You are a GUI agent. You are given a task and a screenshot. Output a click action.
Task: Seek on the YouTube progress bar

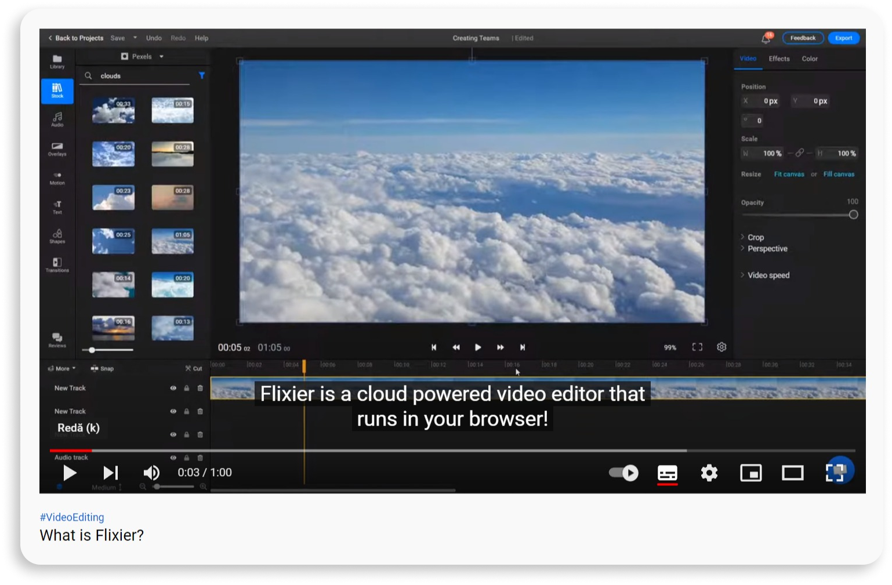[452, 450]
